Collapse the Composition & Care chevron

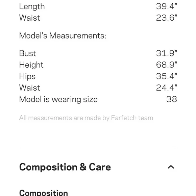[171, 167]
